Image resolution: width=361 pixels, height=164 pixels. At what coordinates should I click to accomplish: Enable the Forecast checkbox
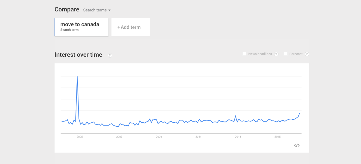coord(286,54)
